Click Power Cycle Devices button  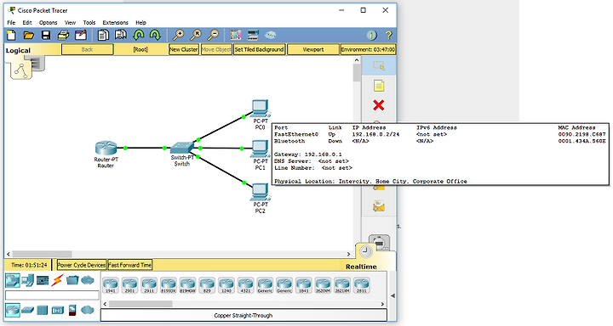(82, 265)
